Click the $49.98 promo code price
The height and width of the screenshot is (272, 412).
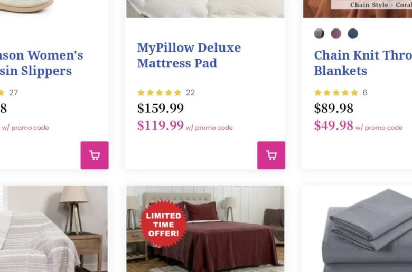pyautogui.click(x=334, y=125)
